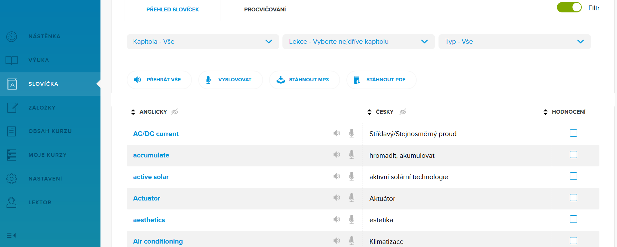
Task: Play audio for active solar
Action: click(337, 176)
